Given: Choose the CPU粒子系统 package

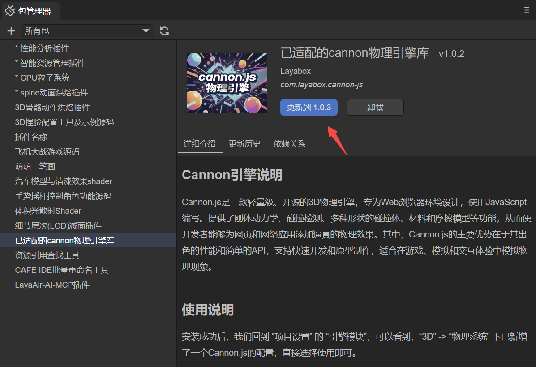Looking at the screenshot, I should click(42, 78).
